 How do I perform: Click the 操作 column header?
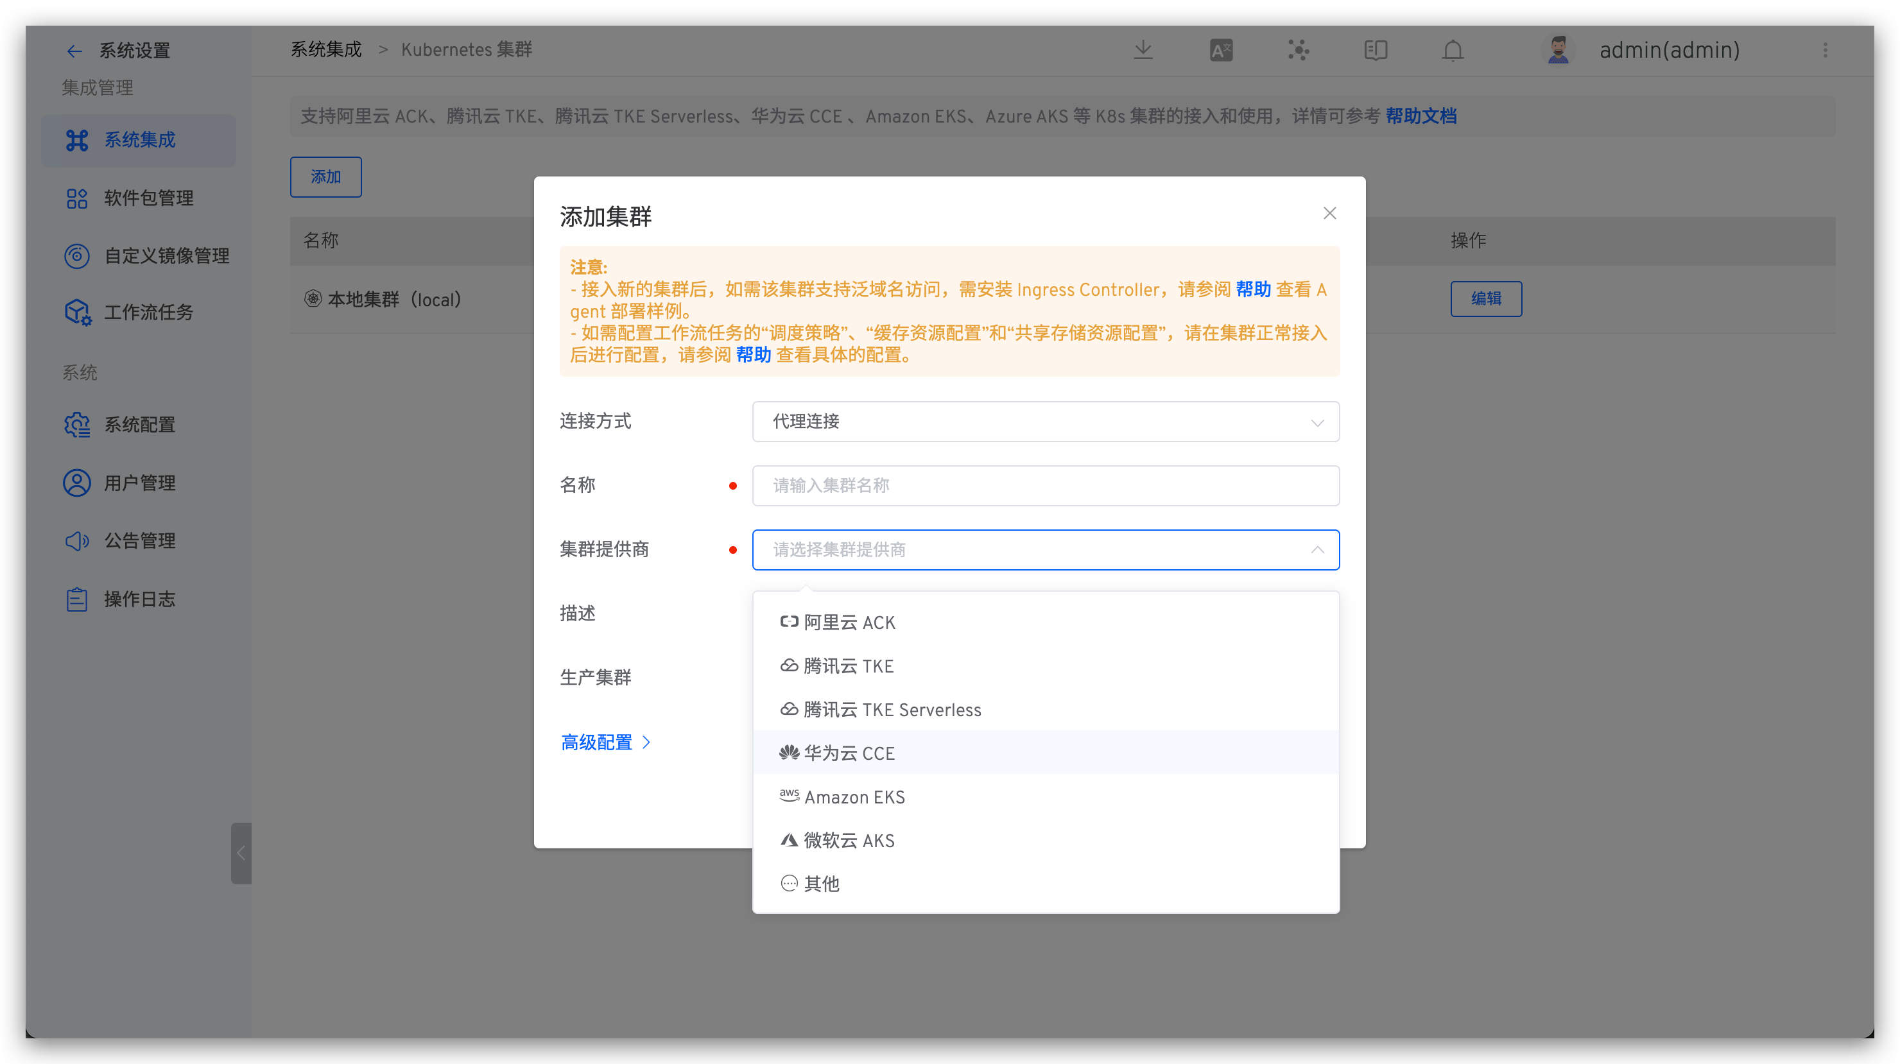[x=1468, y=241]
